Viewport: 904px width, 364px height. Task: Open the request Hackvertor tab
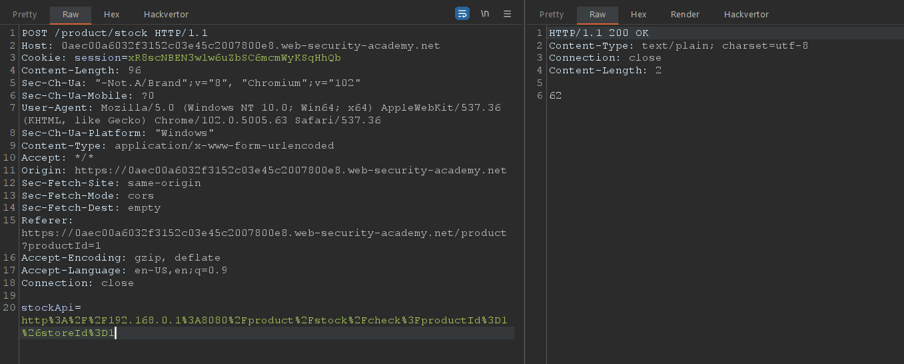tap(166, 14)
